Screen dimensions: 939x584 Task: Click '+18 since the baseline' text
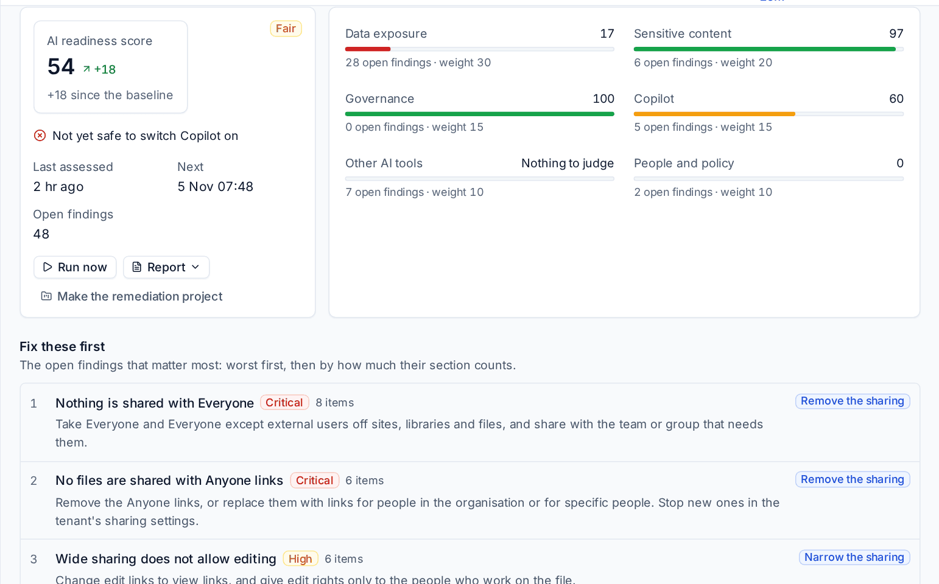(x=110, y=95)
